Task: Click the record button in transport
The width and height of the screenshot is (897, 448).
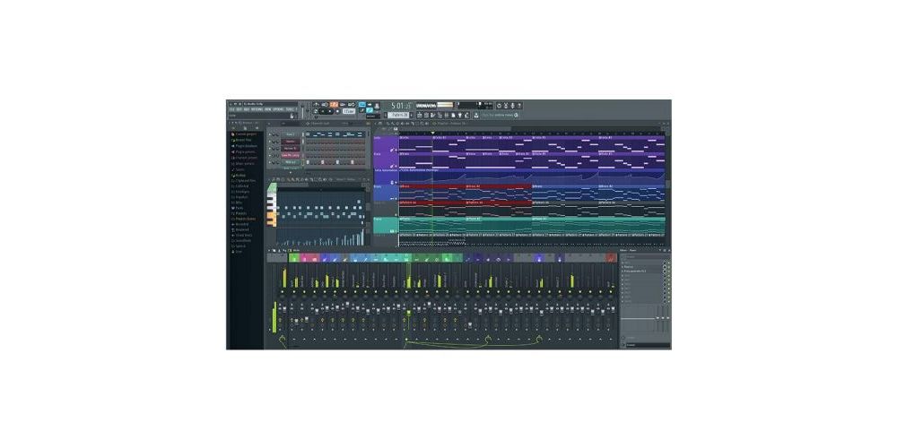Action: pyautogui.click(x=337, y=111)
